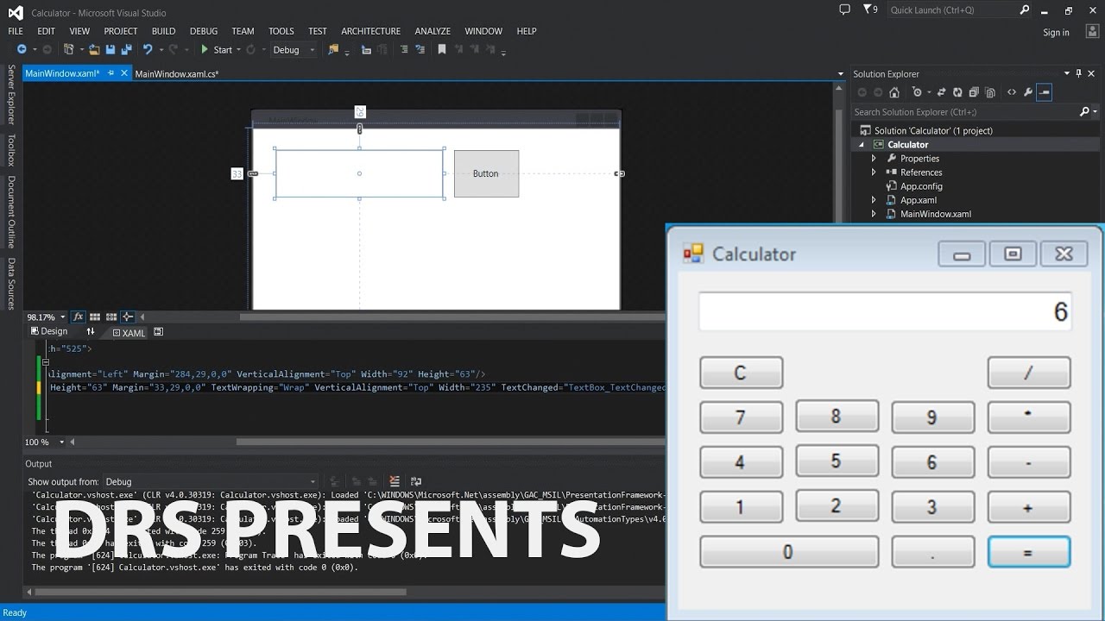Open the notifications flag showing 9
This screenshot has height=621, width=1105.
click(870, 9)
